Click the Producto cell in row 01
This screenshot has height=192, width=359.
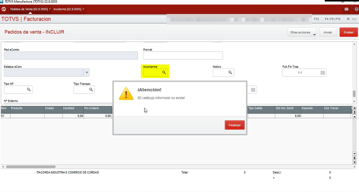pos(27,116)
